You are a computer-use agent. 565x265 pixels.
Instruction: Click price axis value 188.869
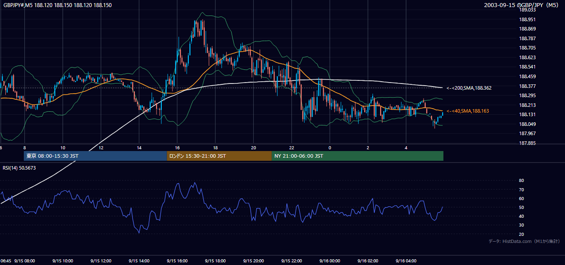pos(527,29)
